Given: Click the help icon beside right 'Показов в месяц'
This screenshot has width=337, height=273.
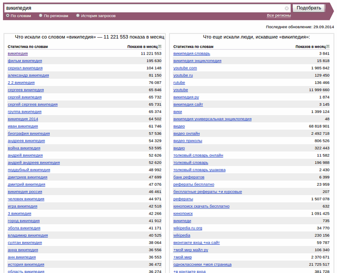Looking at the screenshot, I should tap(328, 47).
